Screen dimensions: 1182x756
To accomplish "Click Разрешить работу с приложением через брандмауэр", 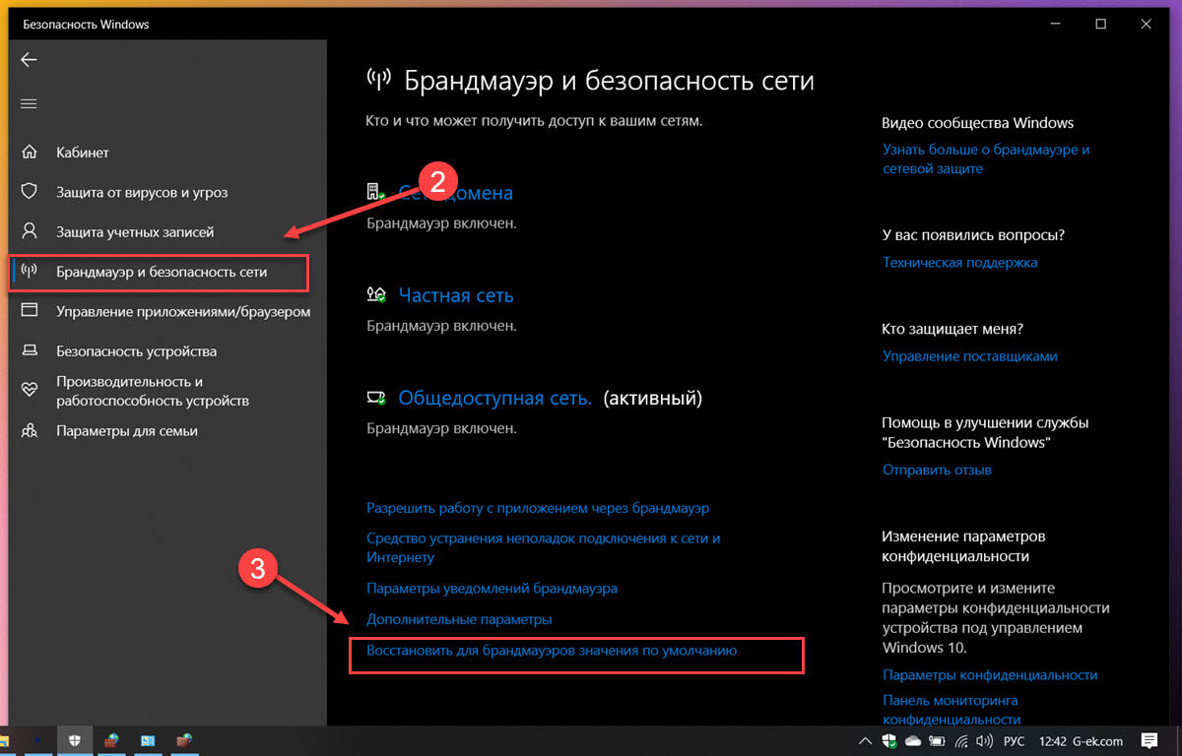I will coord(538,509).
